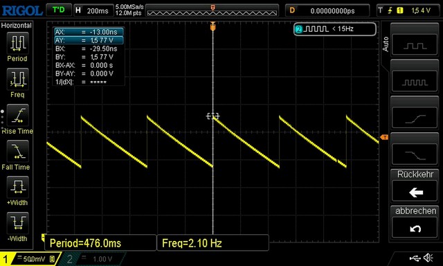Toggle the sound speaker icon

(428, 258)
